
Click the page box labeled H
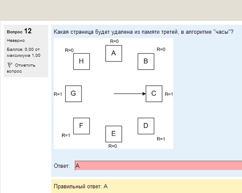[82, 61]
